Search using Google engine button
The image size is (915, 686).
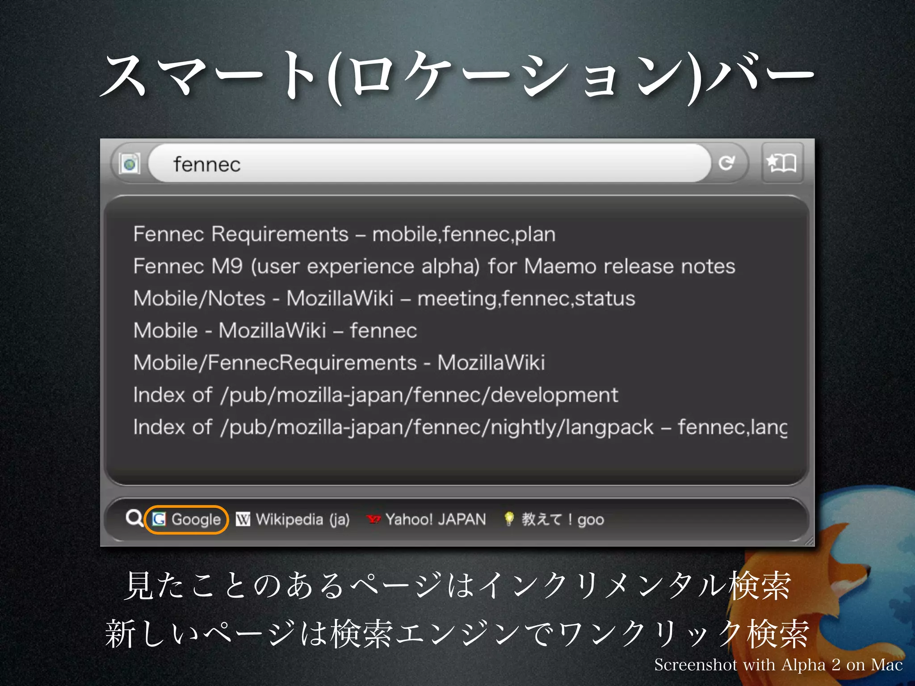point(196,519)
